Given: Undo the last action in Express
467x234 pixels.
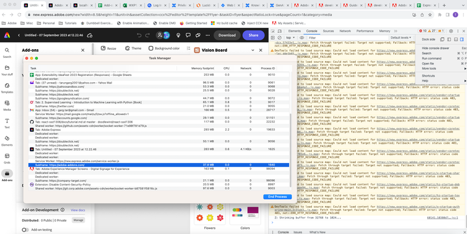Looking at the screenshot, I should point(139,35).
